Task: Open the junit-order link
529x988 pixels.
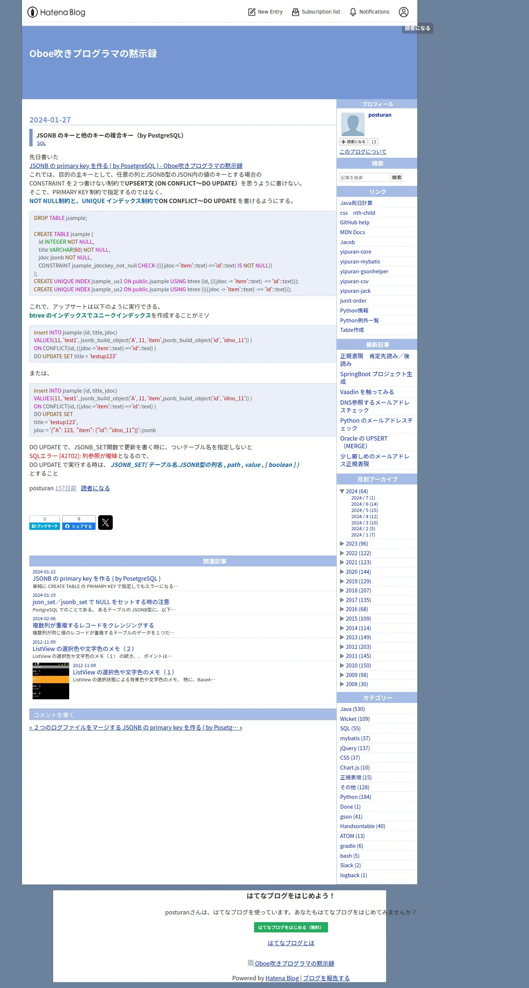Action: 353,300
